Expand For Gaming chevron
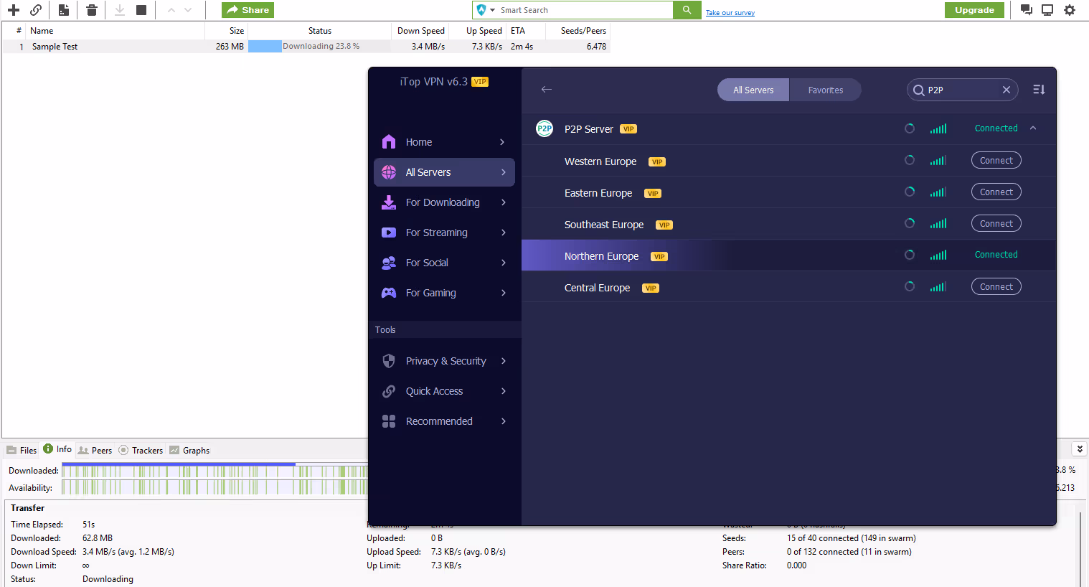 pos(504,293)
